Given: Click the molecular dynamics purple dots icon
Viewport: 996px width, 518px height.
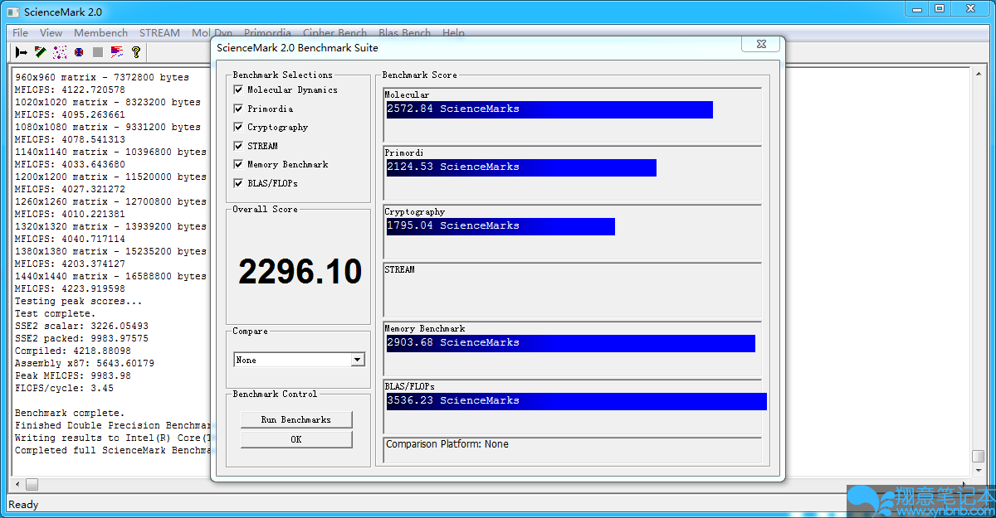Looking at the screenshot, I should pyautogui.click(x=60, y=52).
